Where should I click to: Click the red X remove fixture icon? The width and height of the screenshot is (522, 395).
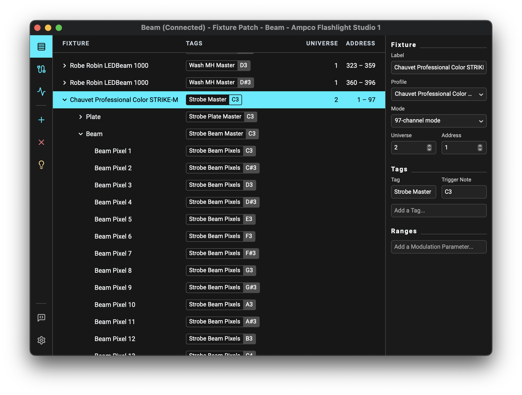[x=41, y=142]
